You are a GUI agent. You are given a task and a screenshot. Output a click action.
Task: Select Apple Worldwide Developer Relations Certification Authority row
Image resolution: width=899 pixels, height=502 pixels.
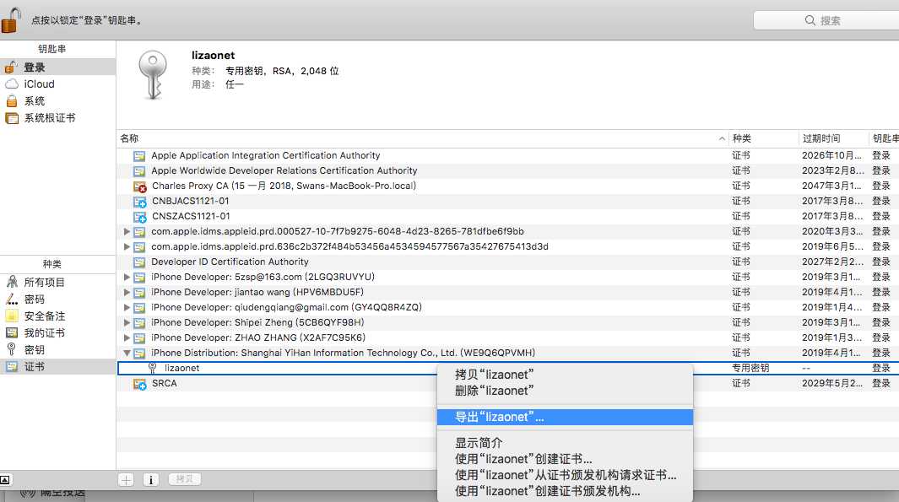click(x=507, y=170)
